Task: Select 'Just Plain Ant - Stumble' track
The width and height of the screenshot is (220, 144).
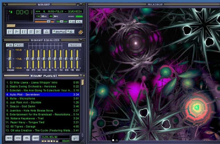Action: coord(42,102)
